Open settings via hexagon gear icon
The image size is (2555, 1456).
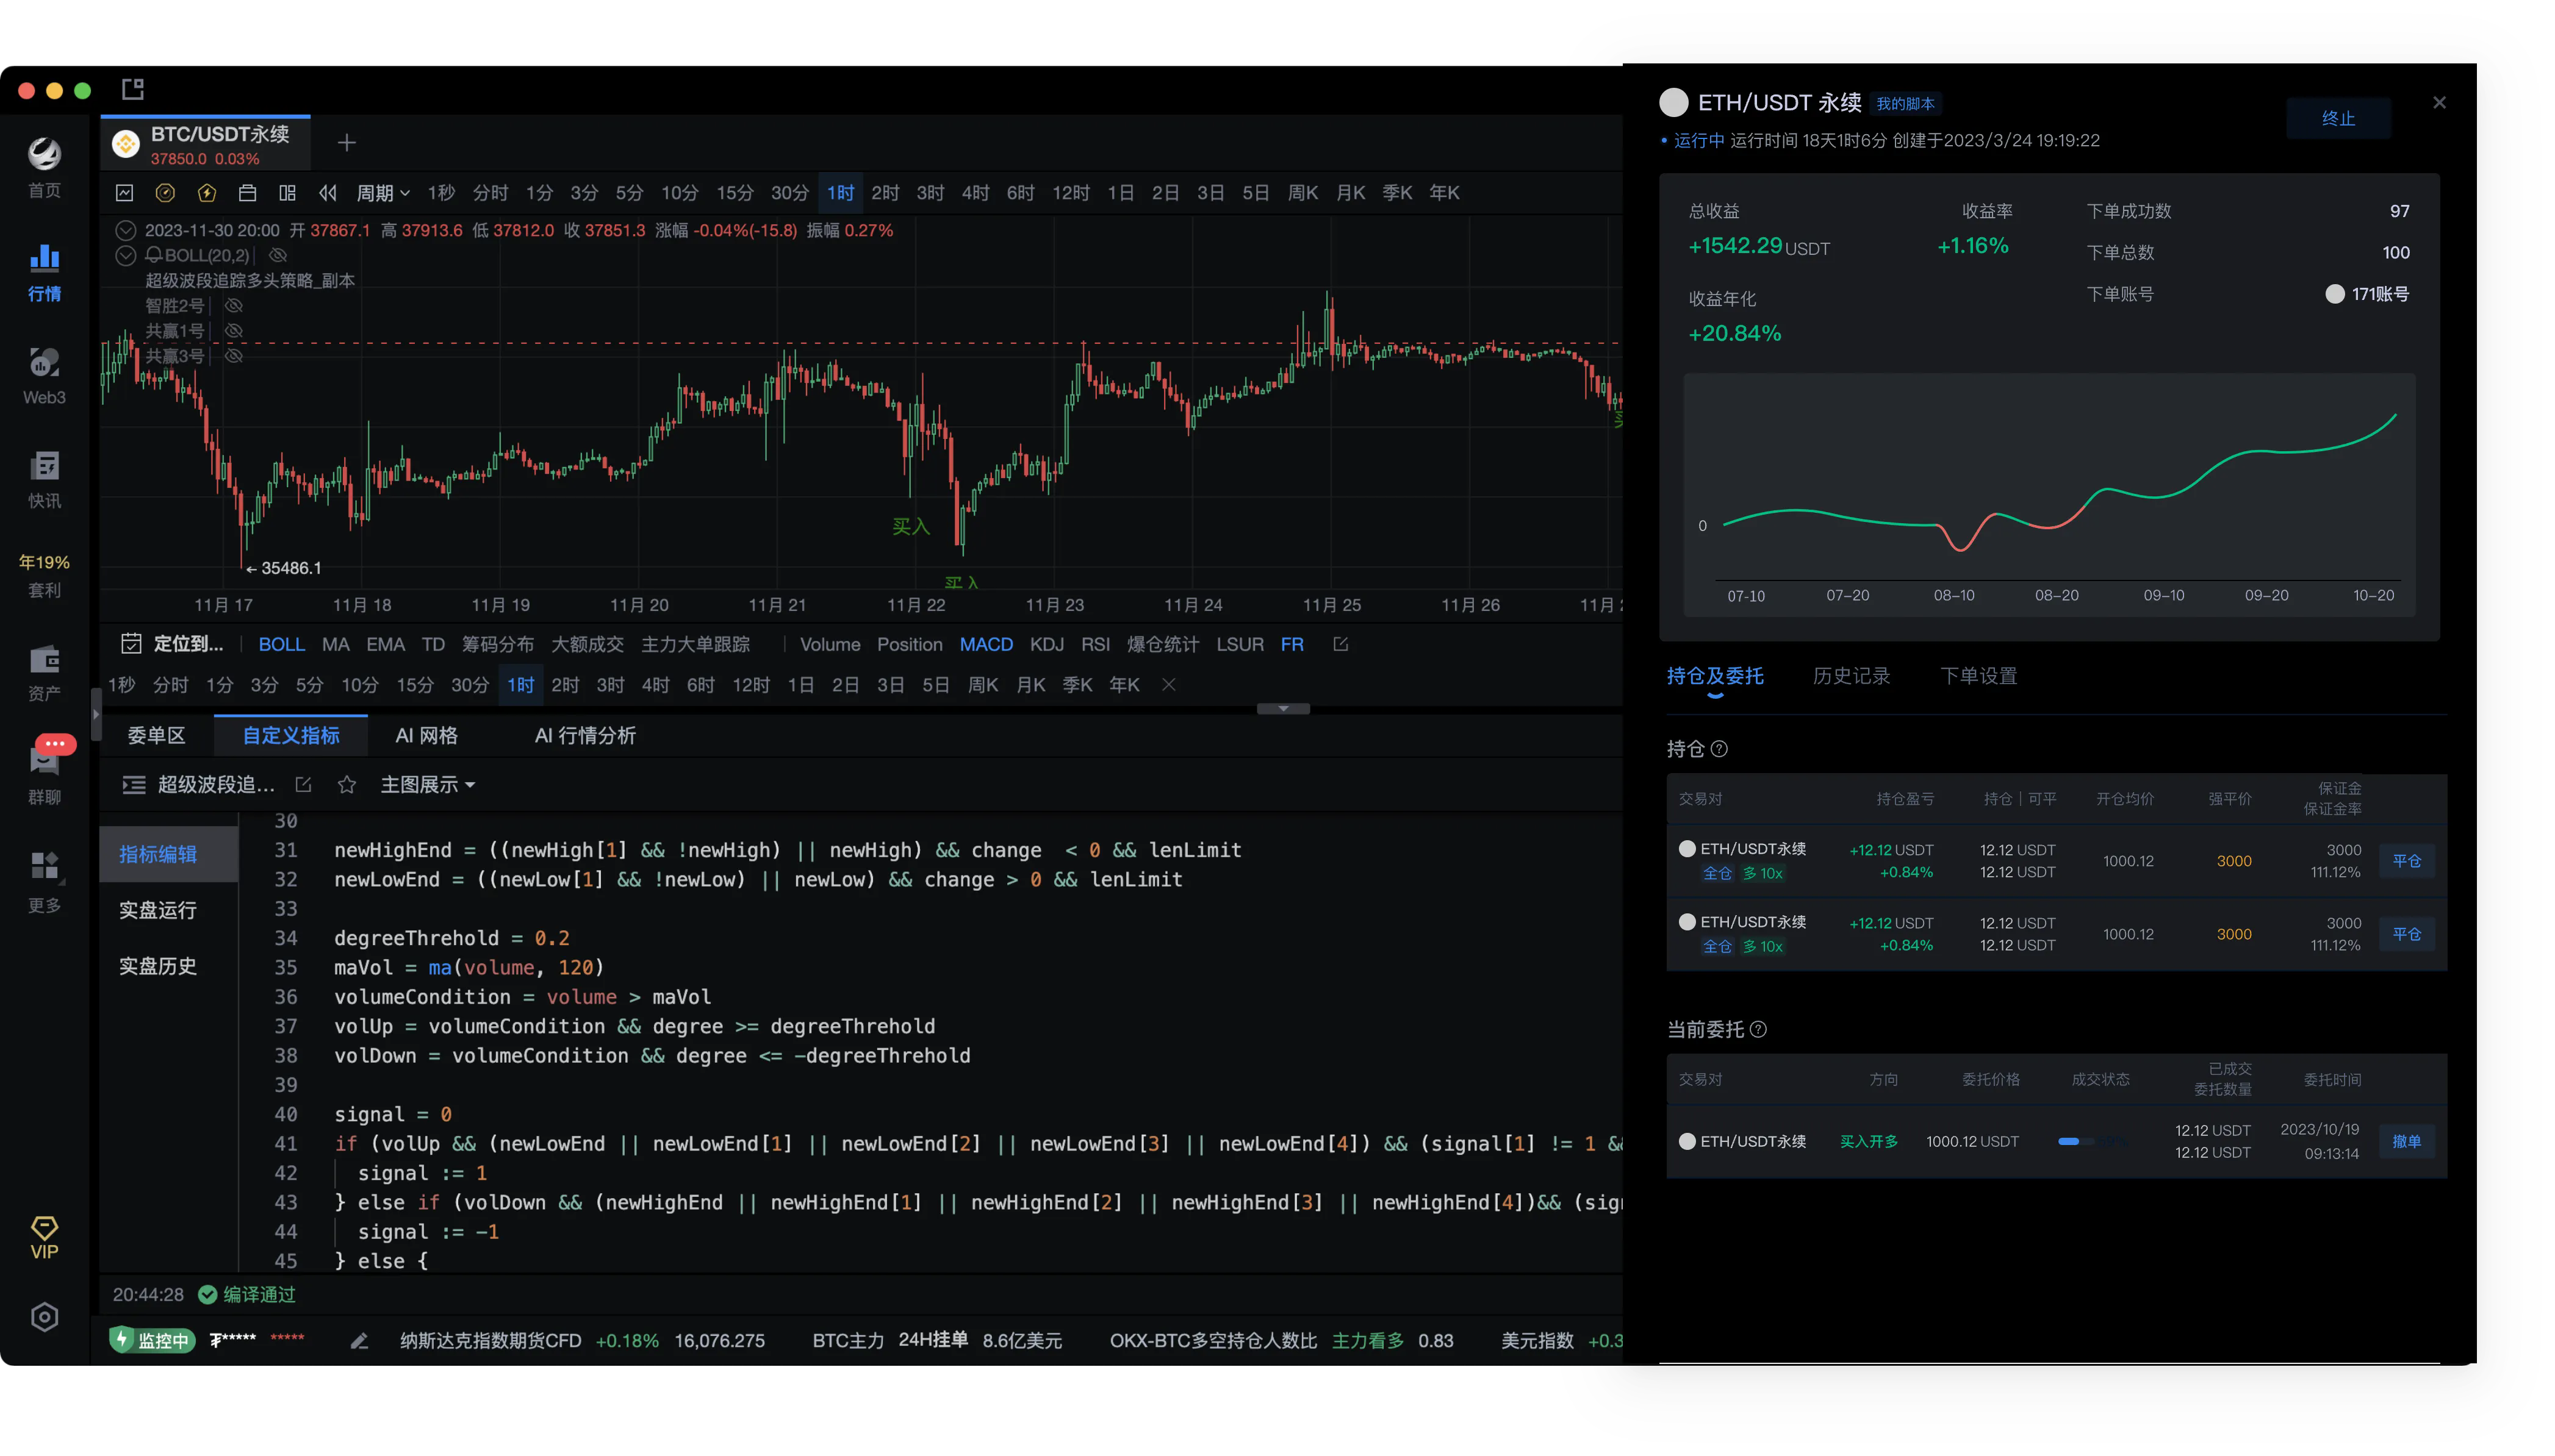(x=44, y=1316)
